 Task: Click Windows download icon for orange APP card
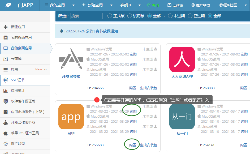coord(156,106)
